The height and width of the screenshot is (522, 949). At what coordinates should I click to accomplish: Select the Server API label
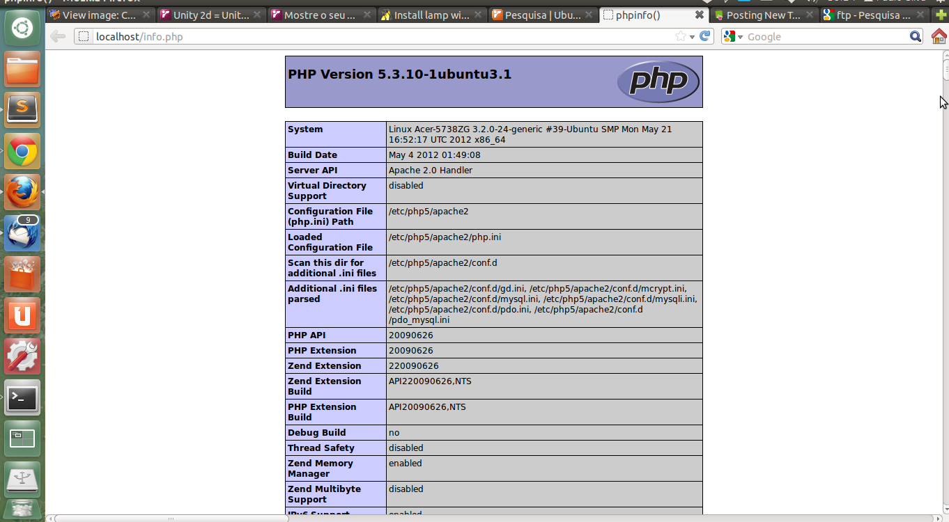click(x=313, y=171)
